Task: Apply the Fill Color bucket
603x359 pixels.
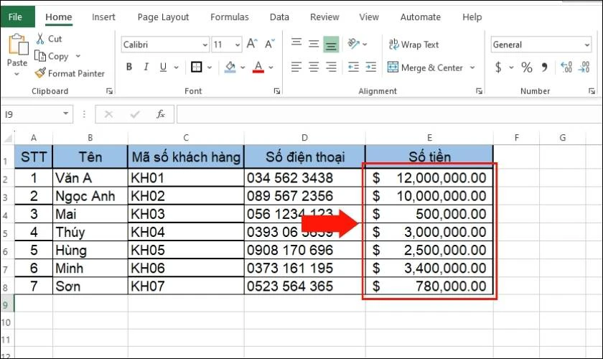Action: pos(230,67)
